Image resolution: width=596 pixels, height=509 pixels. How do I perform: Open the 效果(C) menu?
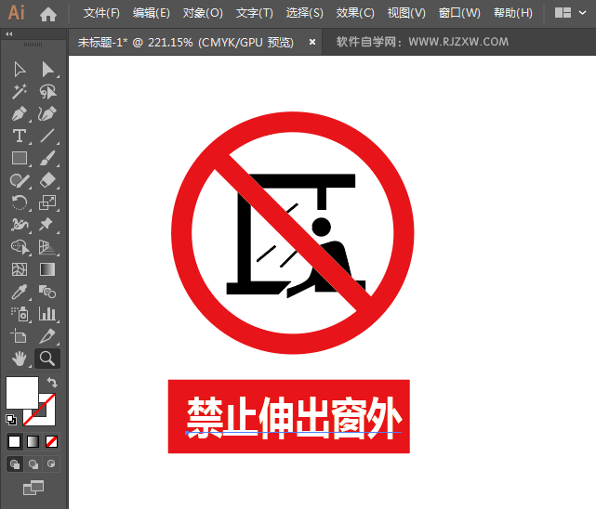click(354, 13)
